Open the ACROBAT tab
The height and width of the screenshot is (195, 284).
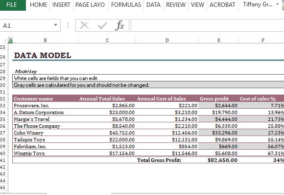click(222, 5)
